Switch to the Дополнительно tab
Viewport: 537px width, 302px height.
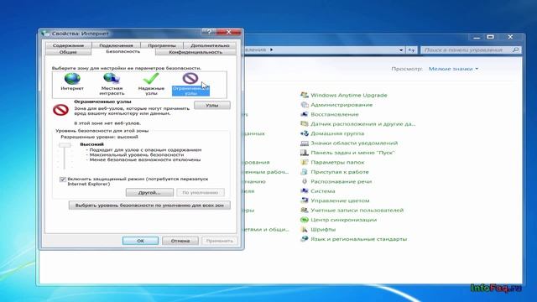[210, 45]
